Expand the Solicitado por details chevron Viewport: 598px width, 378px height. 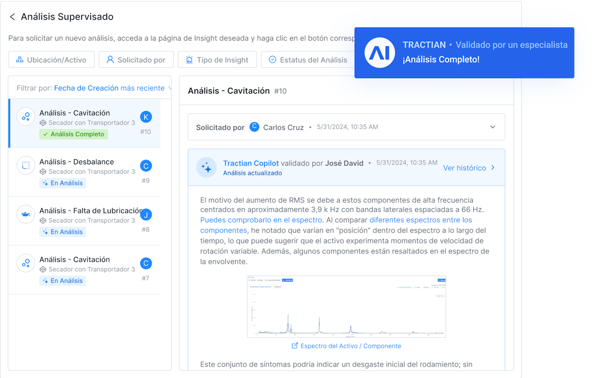click(x=492, y=127)
